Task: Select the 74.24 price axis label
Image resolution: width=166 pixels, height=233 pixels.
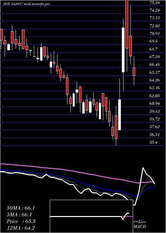Action: click(155, 10)
